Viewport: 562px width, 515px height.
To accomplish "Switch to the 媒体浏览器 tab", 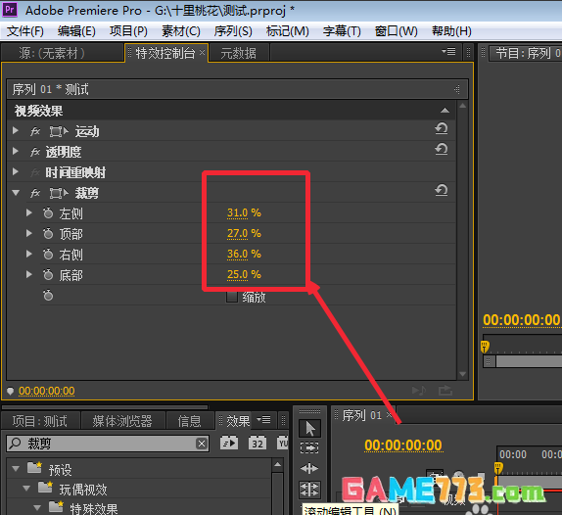I will (x=122, y=421).
